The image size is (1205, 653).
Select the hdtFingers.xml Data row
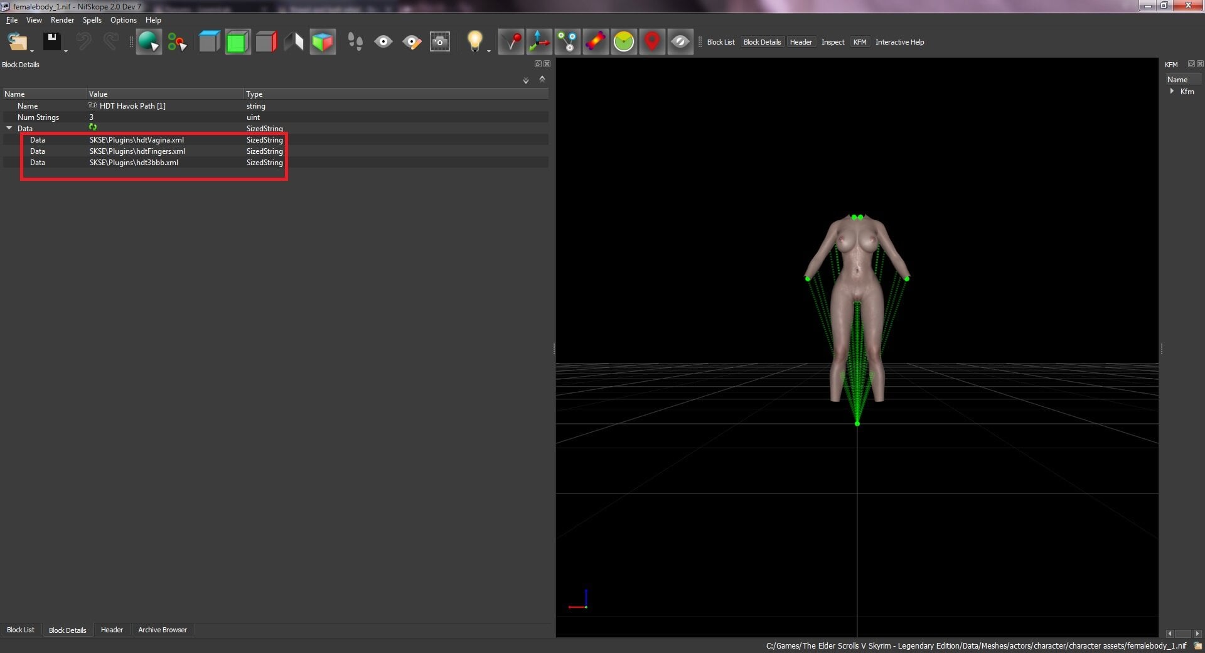coord(276,151)
